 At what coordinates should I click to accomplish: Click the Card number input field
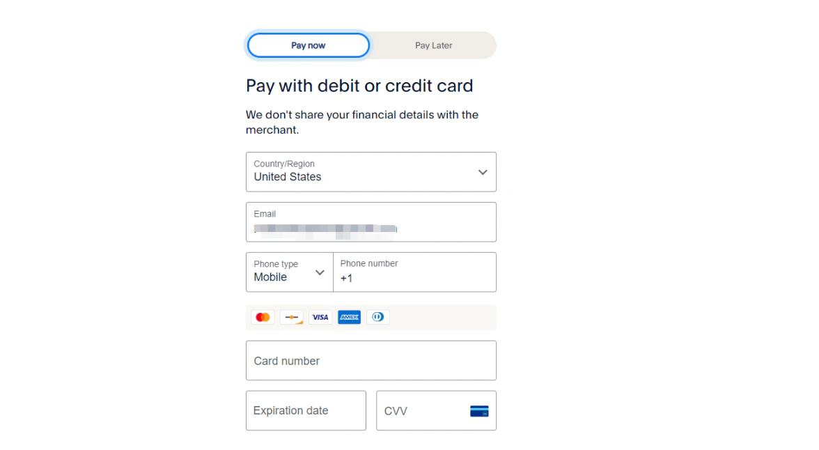click(370, 361)
